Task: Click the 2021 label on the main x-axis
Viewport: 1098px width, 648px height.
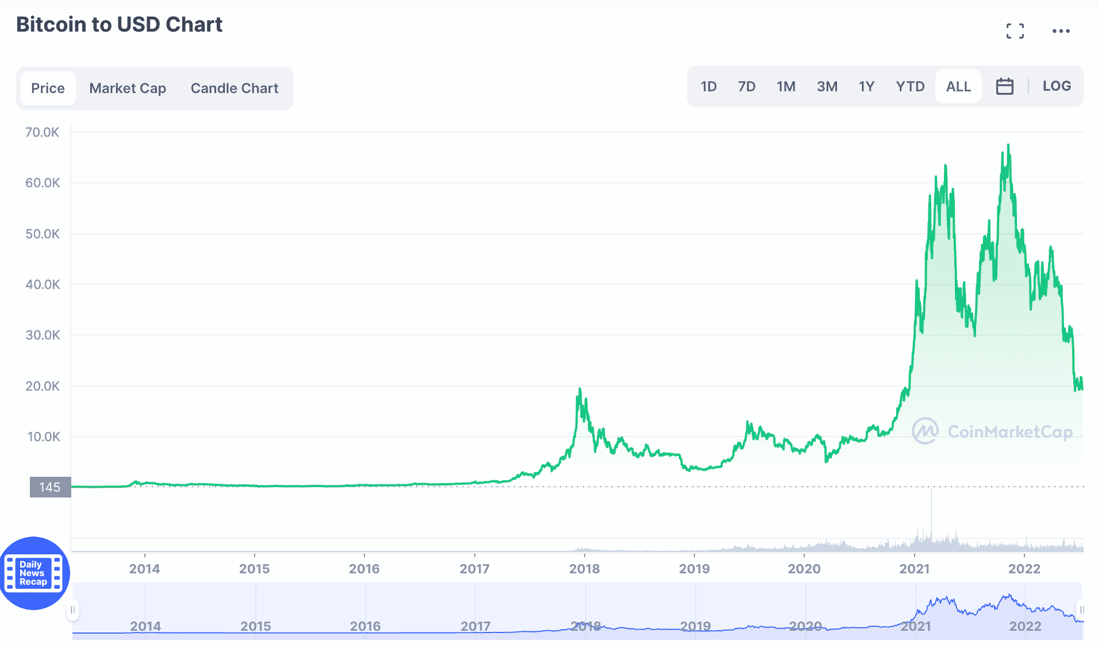Action: 914,569
